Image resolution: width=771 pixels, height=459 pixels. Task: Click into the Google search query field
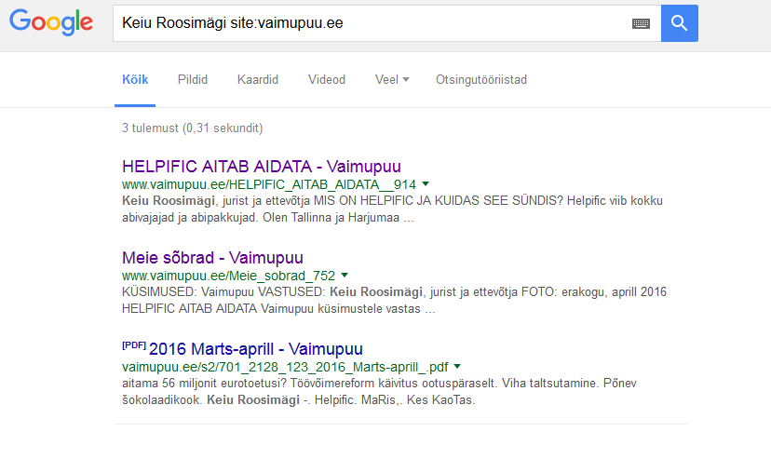click(x=372, y=23)
